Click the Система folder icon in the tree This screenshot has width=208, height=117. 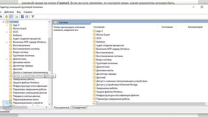[x=7, y=22]
